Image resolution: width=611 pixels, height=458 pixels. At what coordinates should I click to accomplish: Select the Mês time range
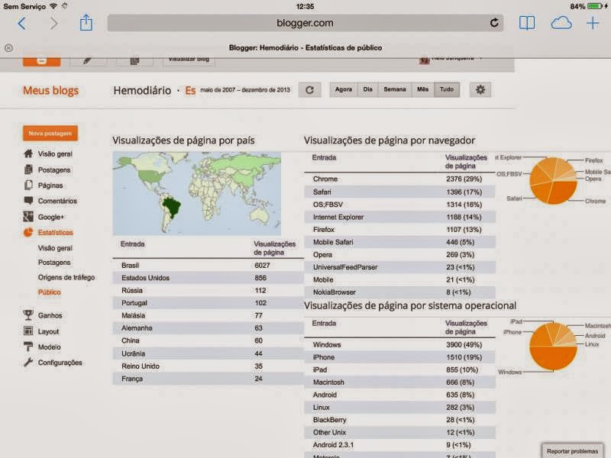[423, 89]
